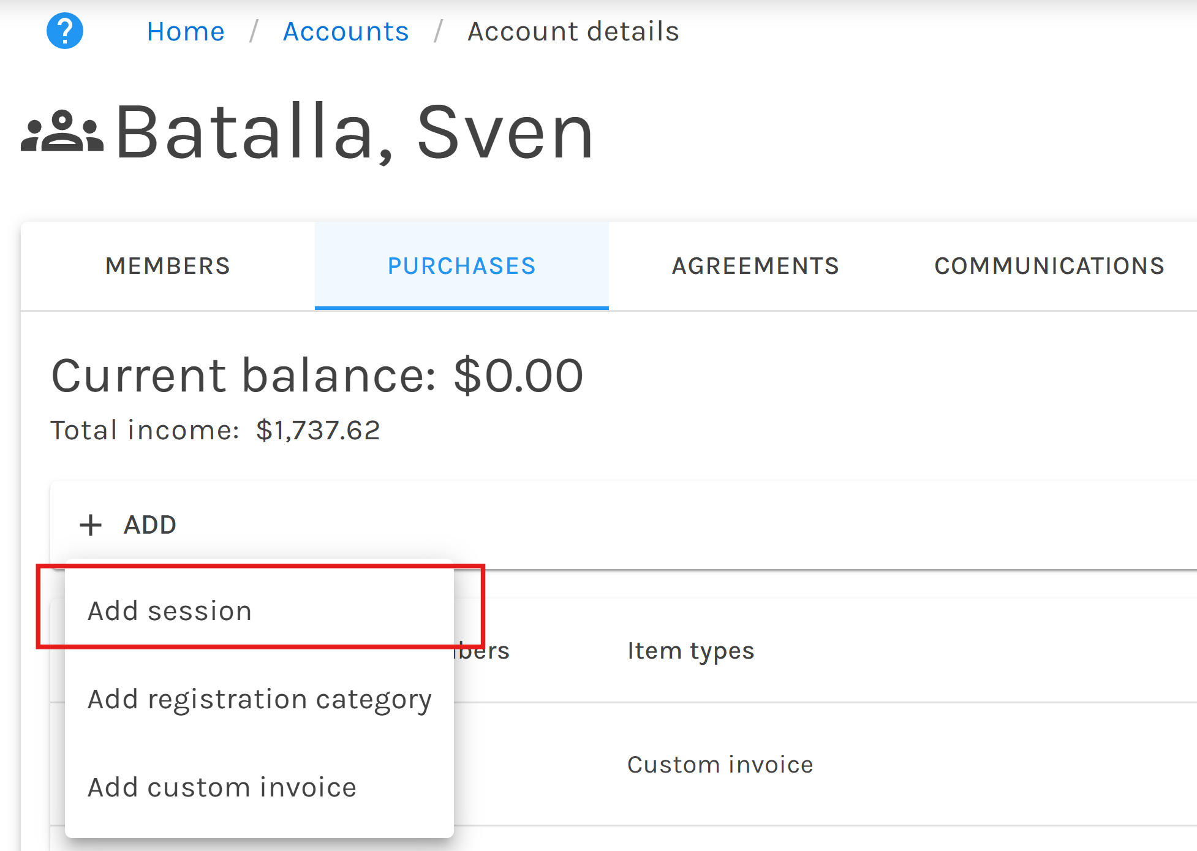This screenshot has width=1197, height=851.
Task: Select Add registration category option
Action: pyautogui.click(x=259, y=699)
